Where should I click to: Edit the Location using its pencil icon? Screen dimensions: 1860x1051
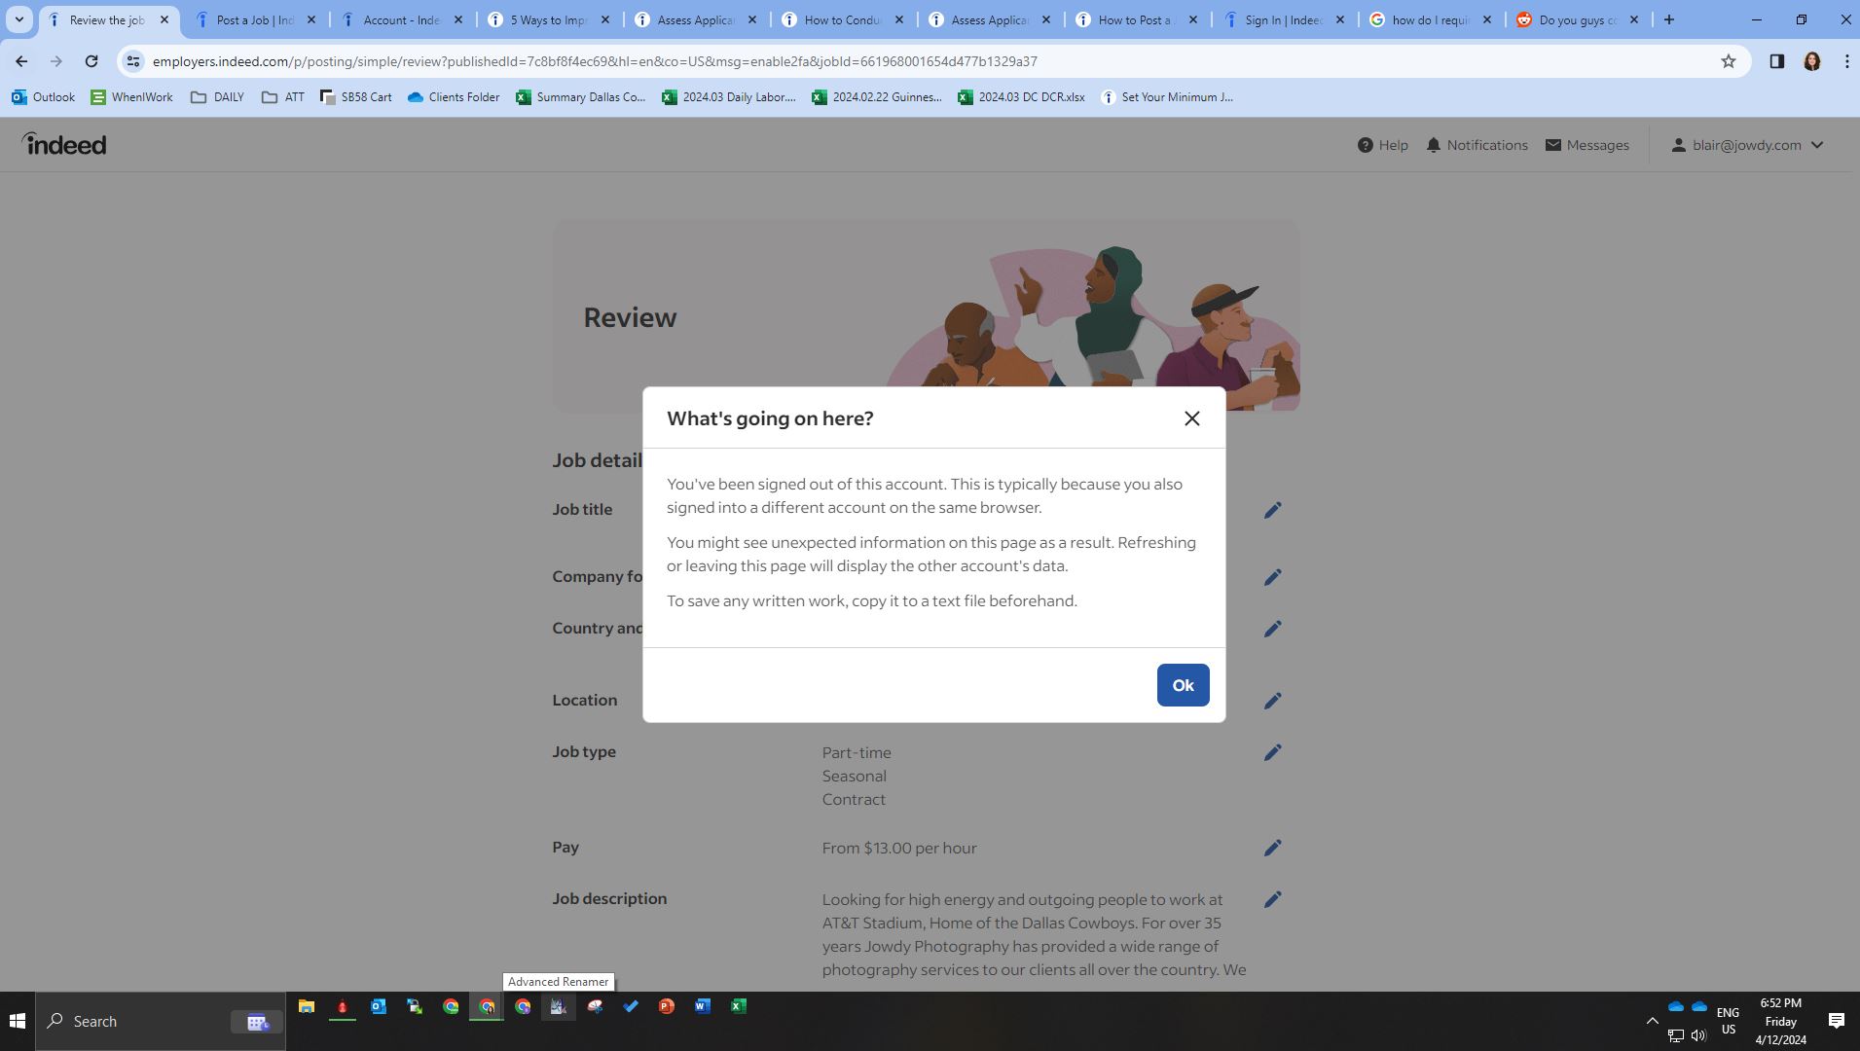1272,701
